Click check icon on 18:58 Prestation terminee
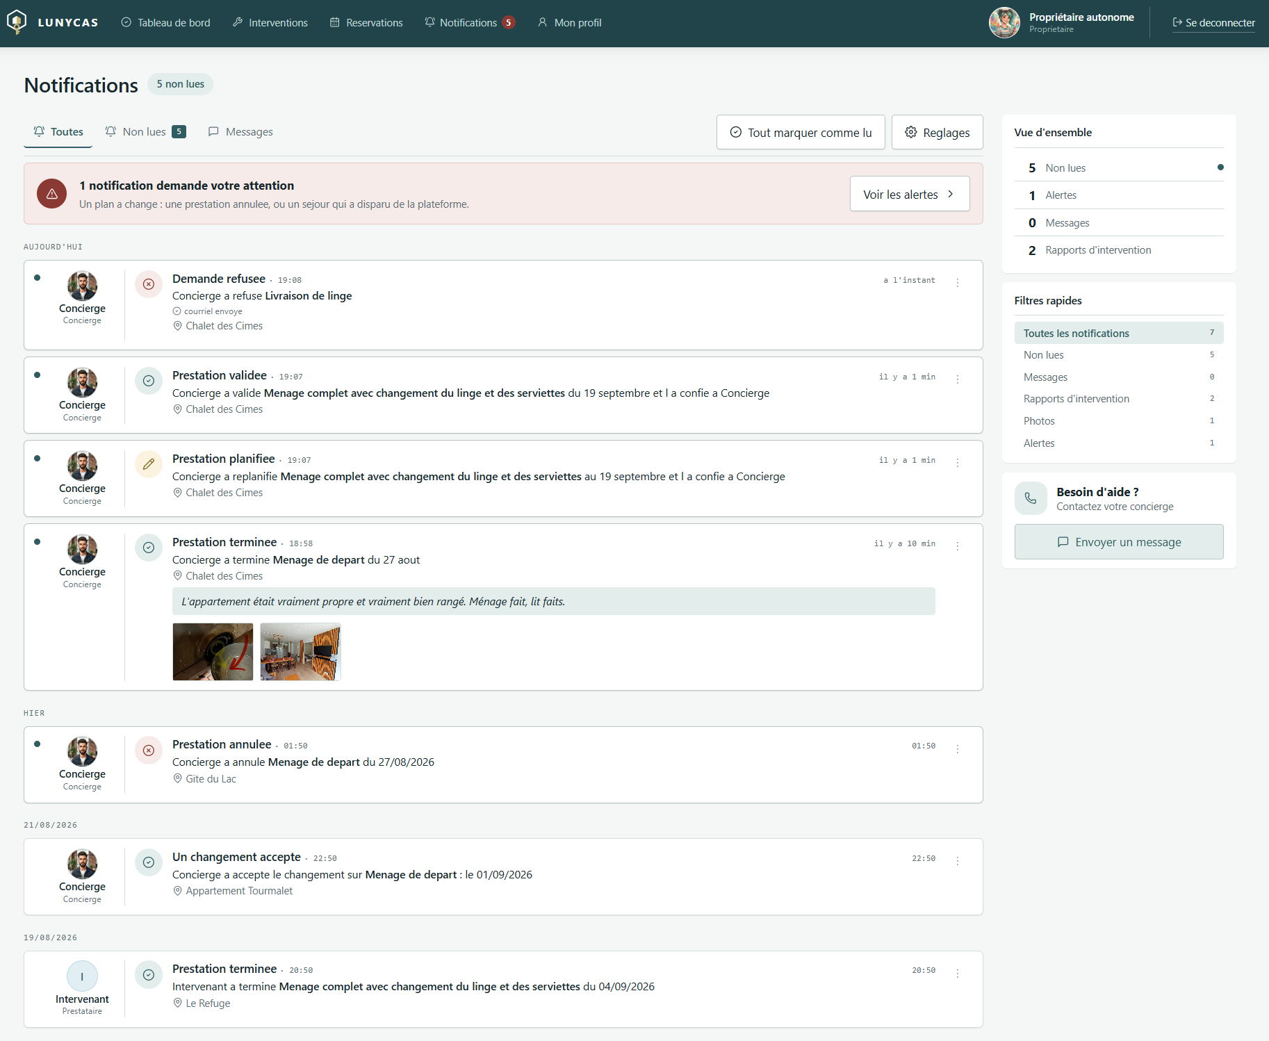The width and height of the screenshot is (1269, 1041). point(149,548)
